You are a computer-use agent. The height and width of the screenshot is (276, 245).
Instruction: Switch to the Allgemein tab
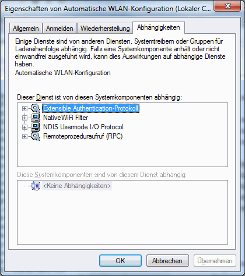pos(26,29)
